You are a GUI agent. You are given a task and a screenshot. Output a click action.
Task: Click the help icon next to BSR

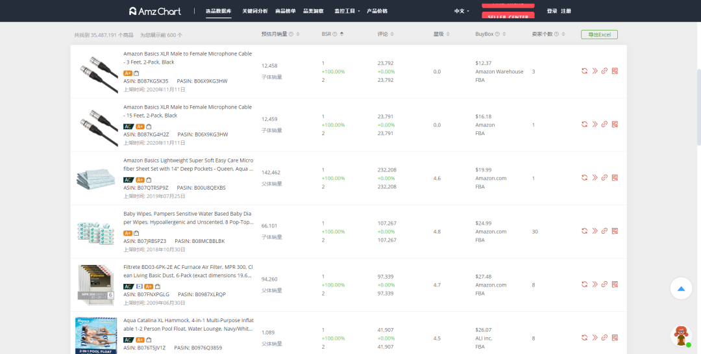pyautogui.click(x=334, y=34)
